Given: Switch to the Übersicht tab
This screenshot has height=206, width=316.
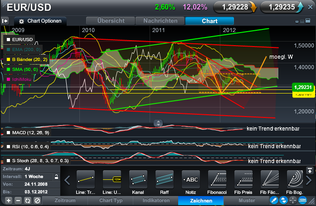Looking at the screenshot, I should click(x=111, y=21).
